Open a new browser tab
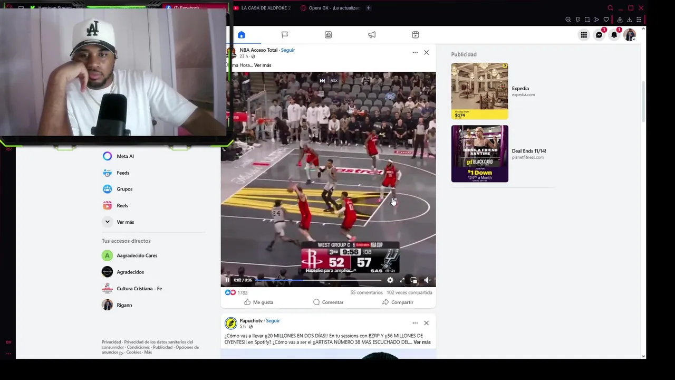 369,8
